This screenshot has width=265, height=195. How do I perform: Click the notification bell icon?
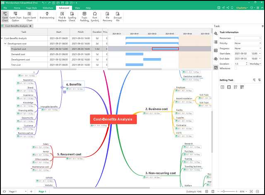pyautogui.click(x=232, y=7)
